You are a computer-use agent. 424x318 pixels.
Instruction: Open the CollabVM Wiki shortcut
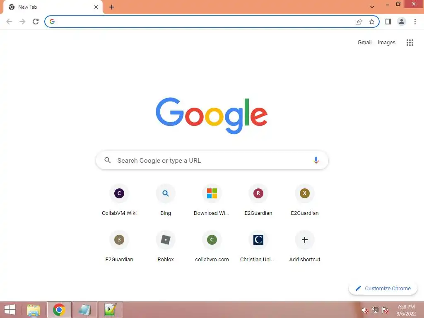[x=119, y=200]
